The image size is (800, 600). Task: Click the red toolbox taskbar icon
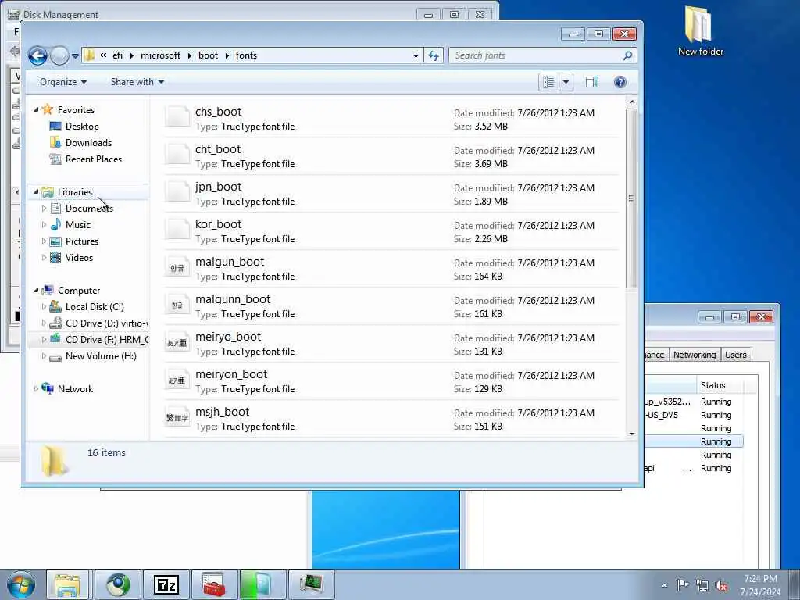click(214, 584)
